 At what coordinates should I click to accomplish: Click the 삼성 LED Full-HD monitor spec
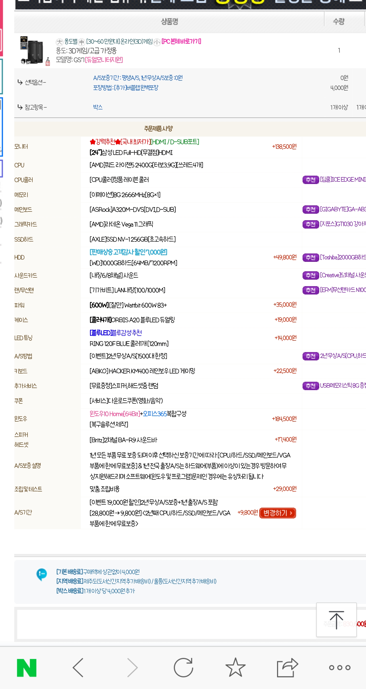(131, 152)
